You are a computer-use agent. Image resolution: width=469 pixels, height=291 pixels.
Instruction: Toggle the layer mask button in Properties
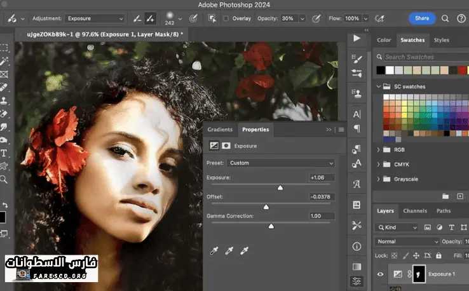coord(226,145)
